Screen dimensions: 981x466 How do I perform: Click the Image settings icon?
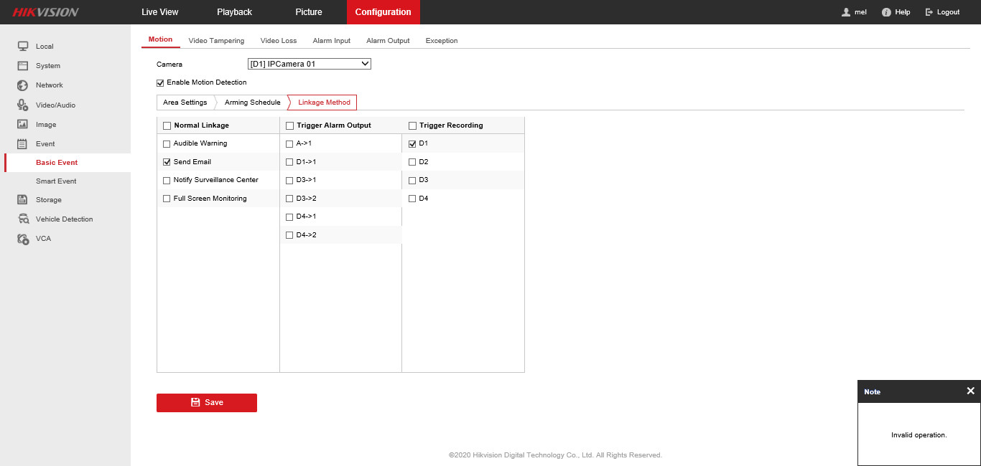point(23,125)
